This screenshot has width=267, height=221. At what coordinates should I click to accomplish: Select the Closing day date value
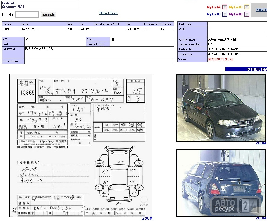(x=224, y=54)
